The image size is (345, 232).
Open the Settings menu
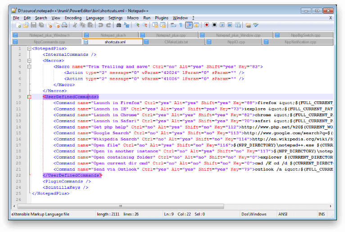click(x=115, y=18)
